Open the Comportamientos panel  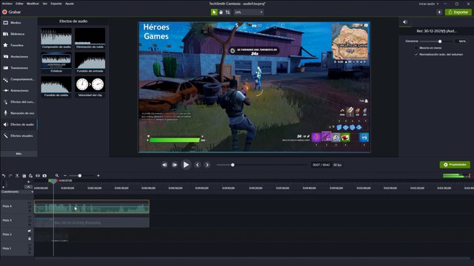click(18, 79)
